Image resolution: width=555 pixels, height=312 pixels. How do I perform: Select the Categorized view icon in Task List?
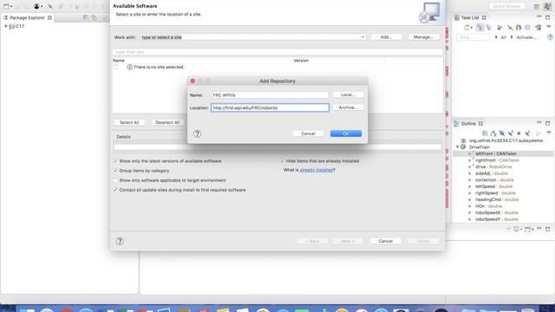point(480,27)
